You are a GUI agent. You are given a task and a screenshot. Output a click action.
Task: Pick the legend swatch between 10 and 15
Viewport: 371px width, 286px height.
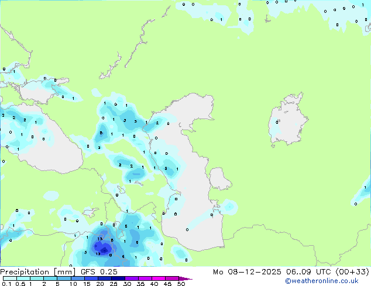click(x=77, y=278)
